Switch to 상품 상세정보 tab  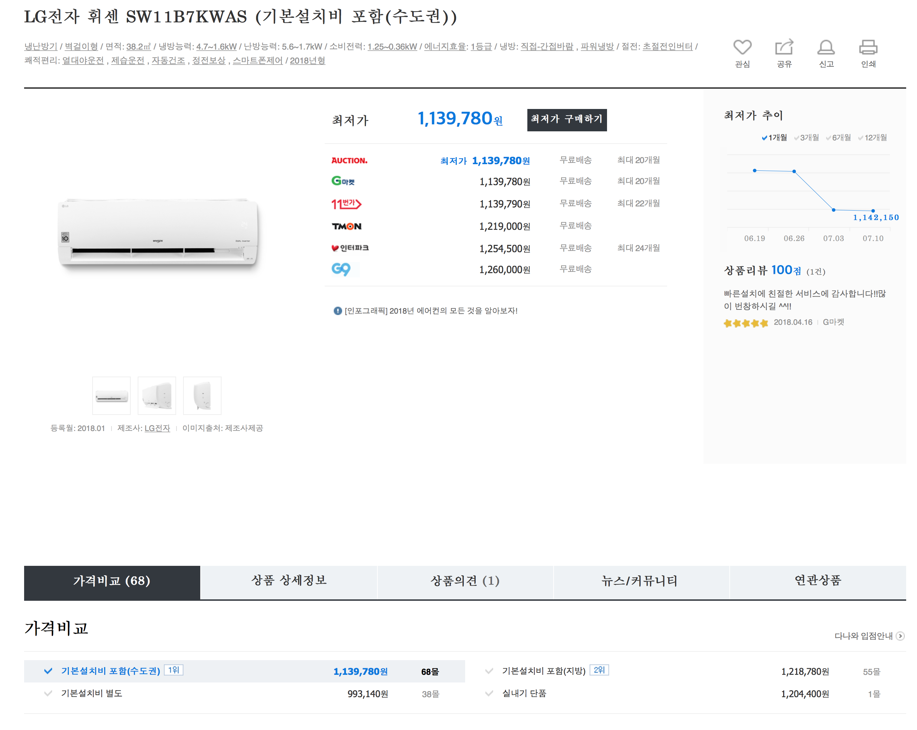[x=288, y=581]
